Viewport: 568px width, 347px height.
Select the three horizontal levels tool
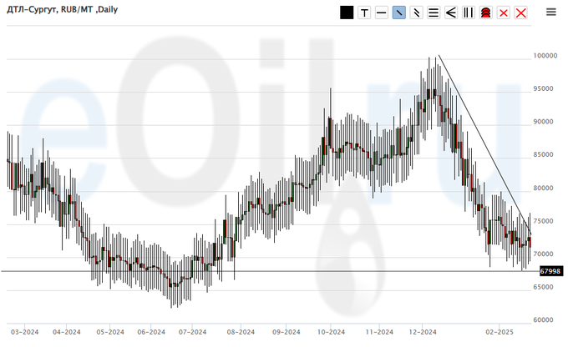(x=434, y=13)
